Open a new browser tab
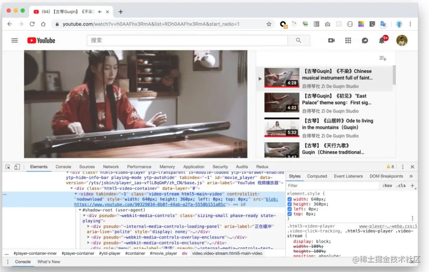The width and height of the screenshot is (429, 272). point(121,12)
